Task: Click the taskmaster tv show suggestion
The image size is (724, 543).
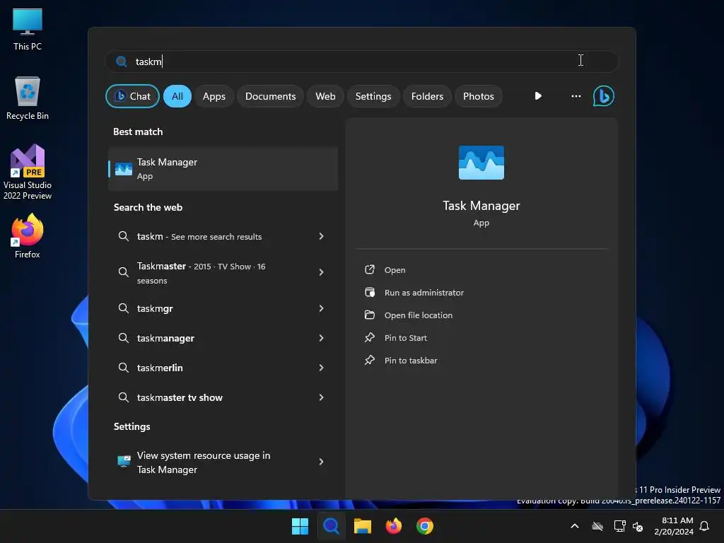Action: tap(223, 397)
